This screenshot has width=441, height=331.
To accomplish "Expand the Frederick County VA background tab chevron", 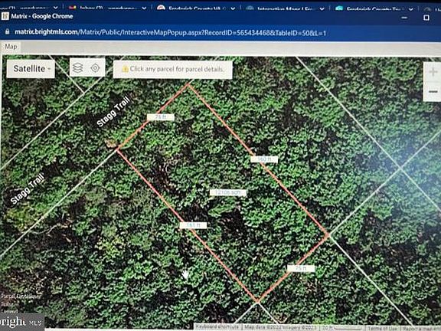I will tap(234, 8).
